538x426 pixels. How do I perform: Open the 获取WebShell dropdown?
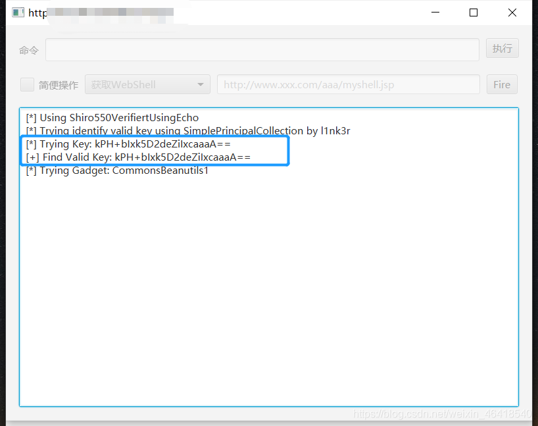[x=147, y=84]
